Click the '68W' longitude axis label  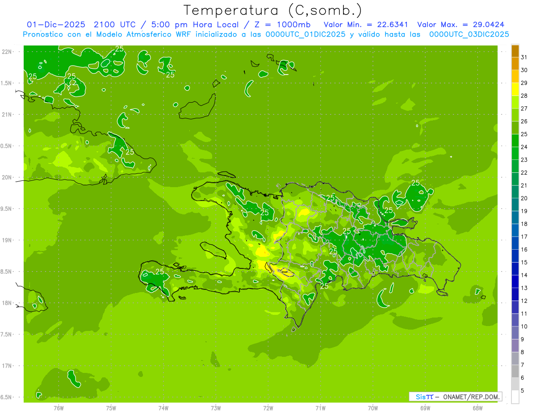477,408
